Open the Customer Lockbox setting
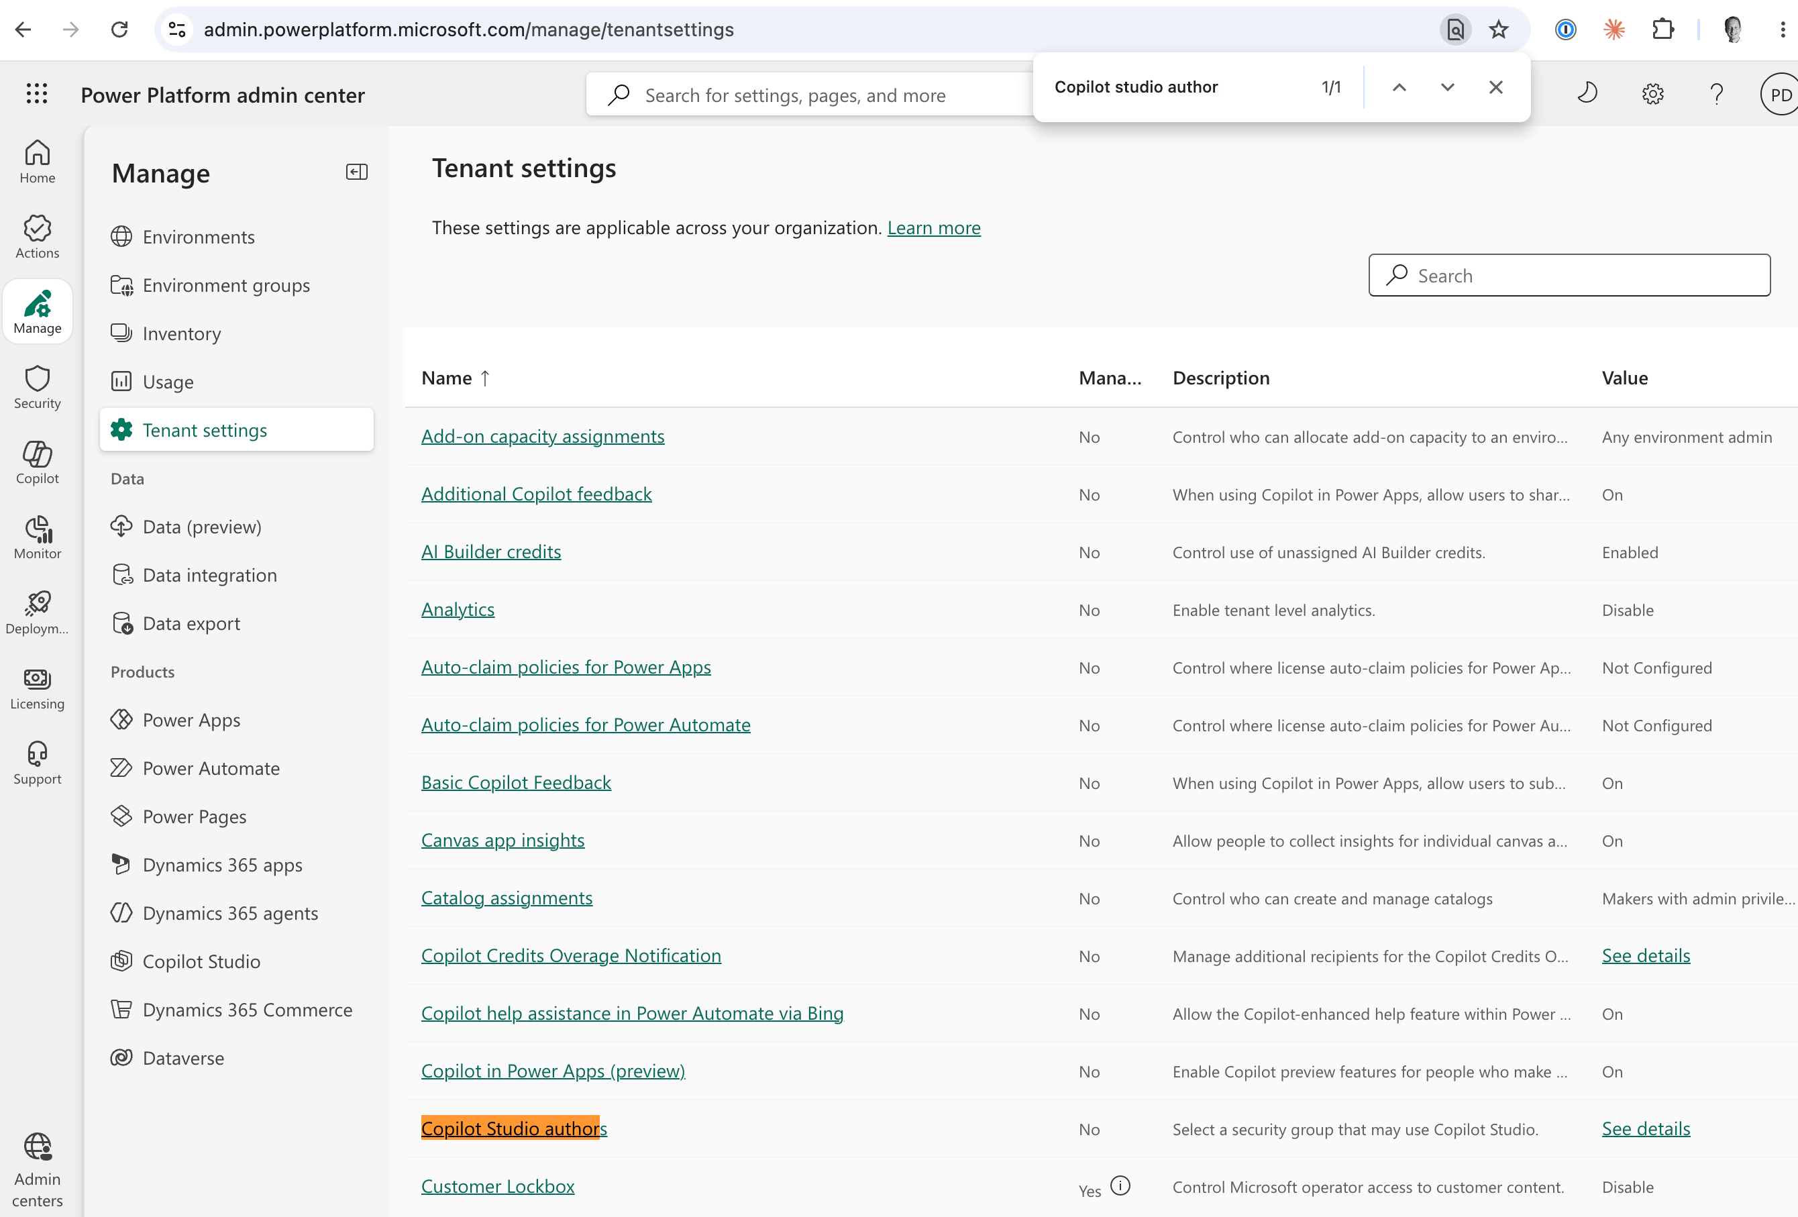This screenshot has width=1798, height=1217. pos(497,1186)
